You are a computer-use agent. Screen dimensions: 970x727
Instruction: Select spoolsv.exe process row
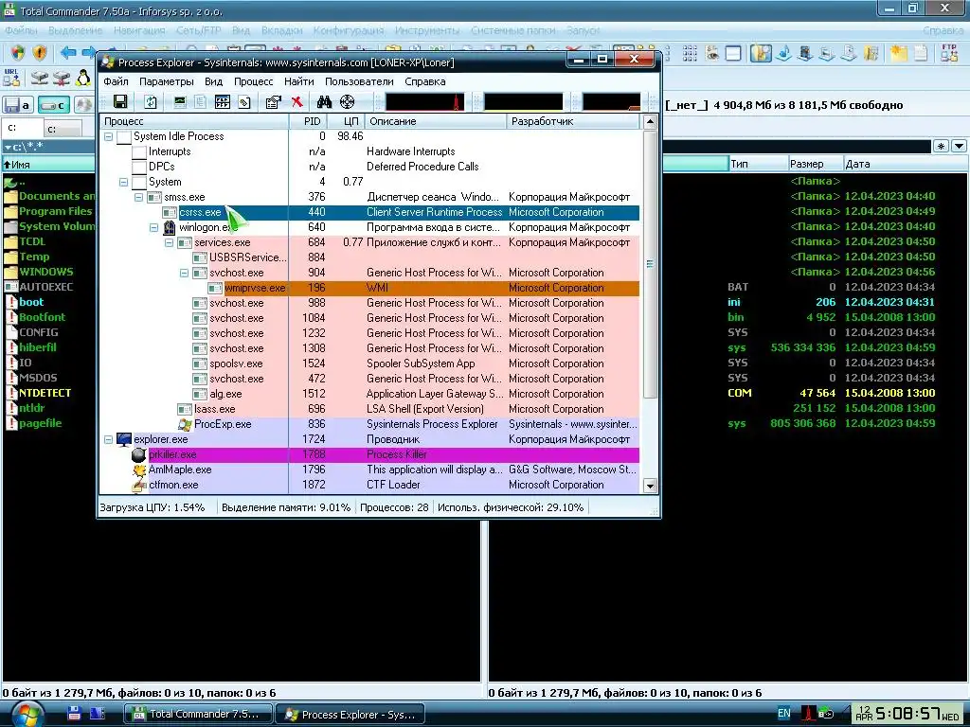[x=369, y=363]
